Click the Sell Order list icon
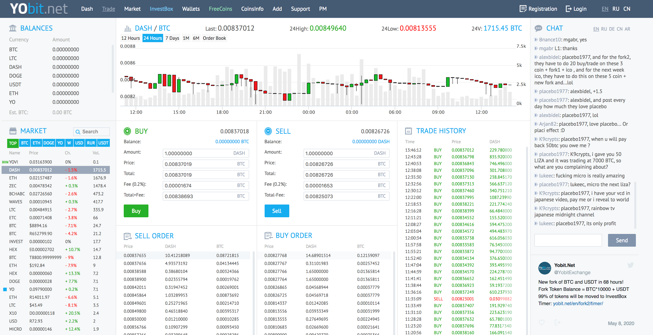The height and width of the screenshot is (335, 653). (127, 236)
